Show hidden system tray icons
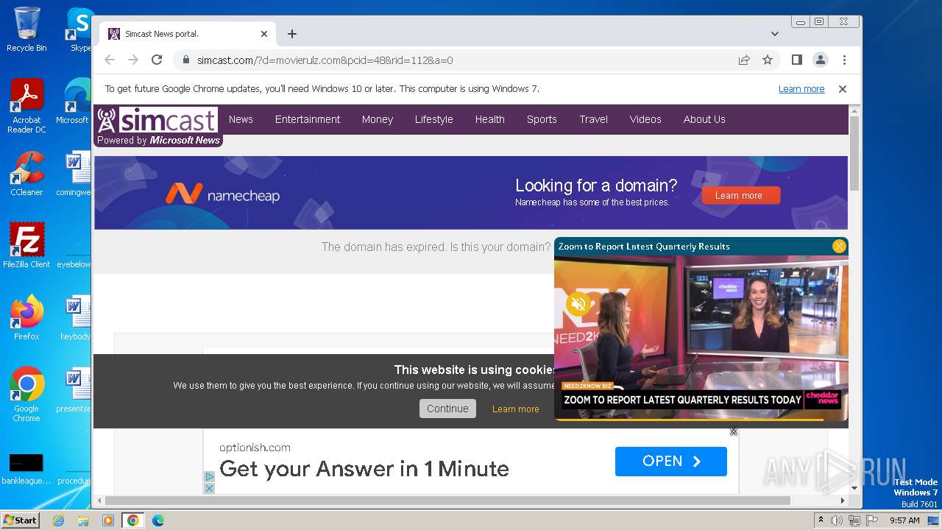The height and width of the screenshot is (530, 942). pos(821,520)
